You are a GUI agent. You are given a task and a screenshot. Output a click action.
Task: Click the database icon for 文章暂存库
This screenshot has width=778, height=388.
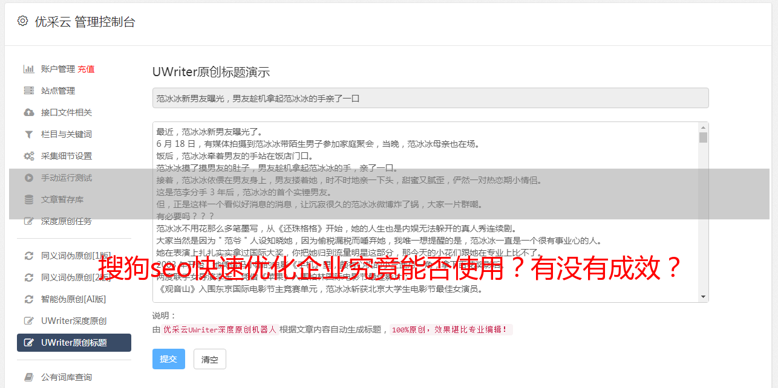(28, 199)
